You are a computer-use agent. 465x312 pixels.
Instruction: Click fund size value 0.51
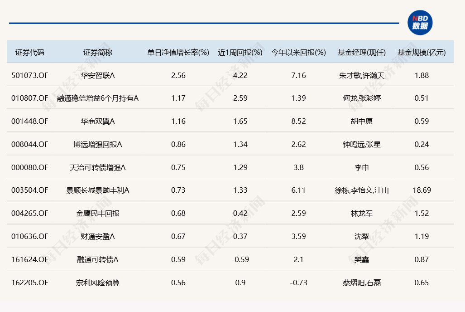coord(422,98)
